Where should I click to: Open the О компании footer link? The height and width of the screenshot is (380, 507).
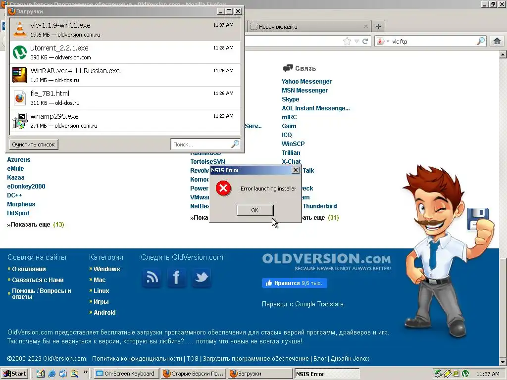[29, 269]
